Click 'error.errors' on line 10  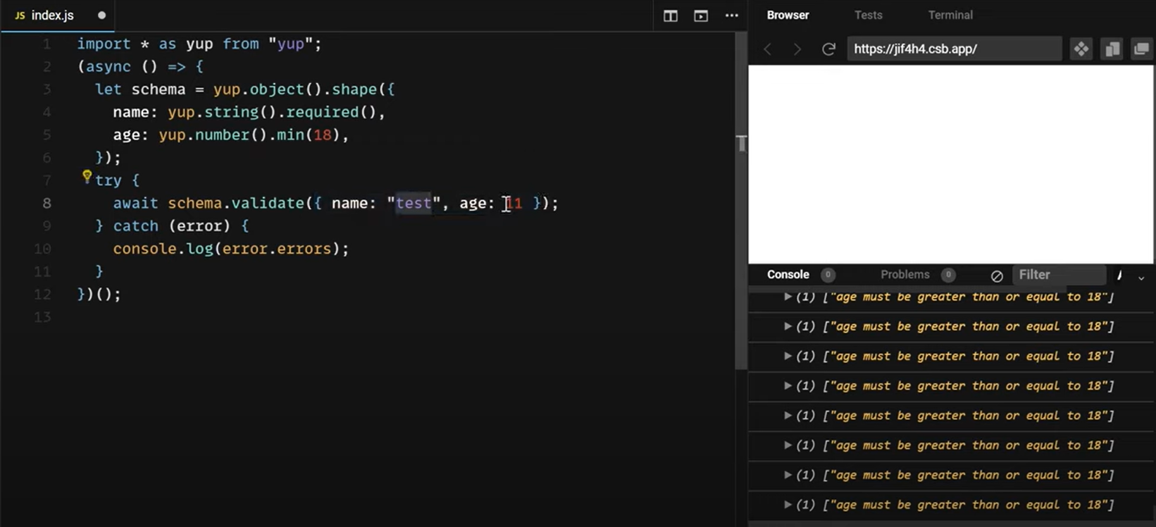[277, 249]
